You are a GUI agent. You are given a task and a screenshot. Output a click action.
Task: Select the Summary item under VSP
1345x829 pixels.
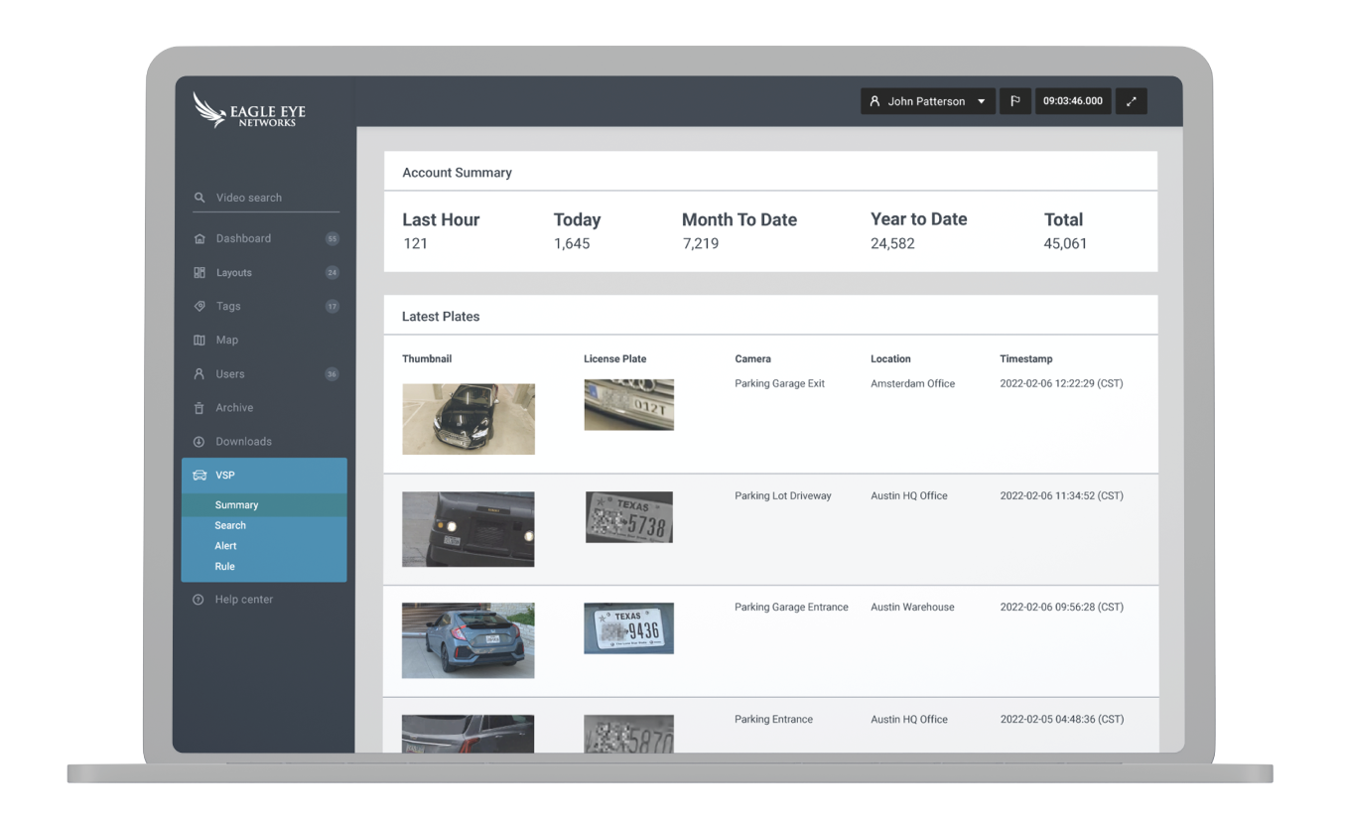(236, 504)
